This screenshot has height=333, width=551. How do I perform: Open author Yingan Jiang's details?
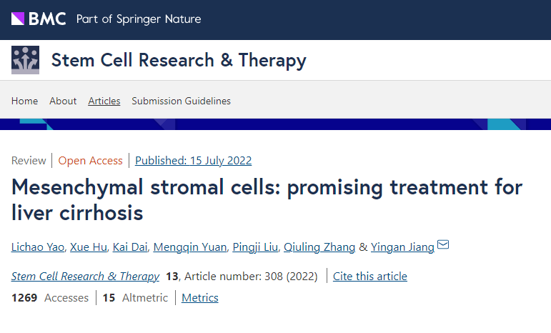[x=403, y=247]
